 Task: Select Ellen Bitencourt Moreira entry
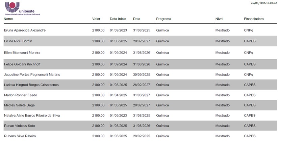[22, 53]
